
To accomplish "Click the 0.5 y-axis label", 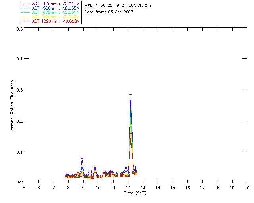I will (19, 29).
